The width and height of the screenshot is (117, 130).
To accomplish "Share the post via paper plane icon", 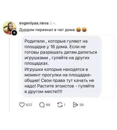I will 75,105.
